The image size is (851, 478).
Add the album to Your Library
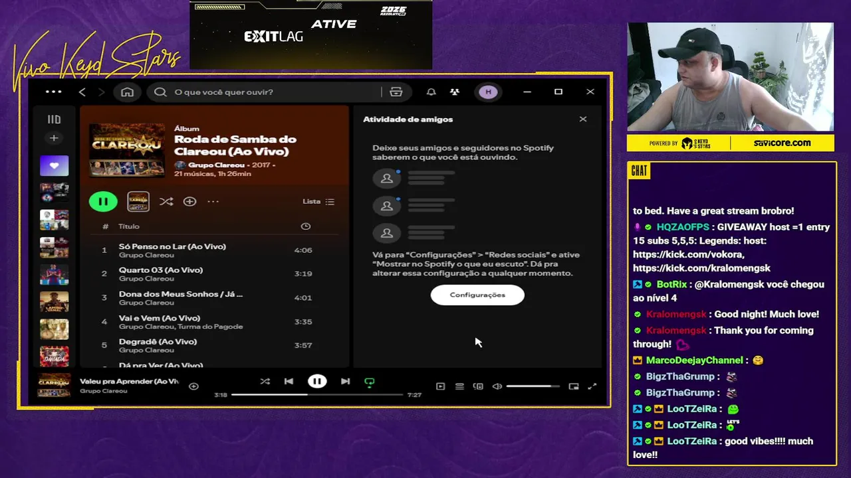tap(189, 201)
